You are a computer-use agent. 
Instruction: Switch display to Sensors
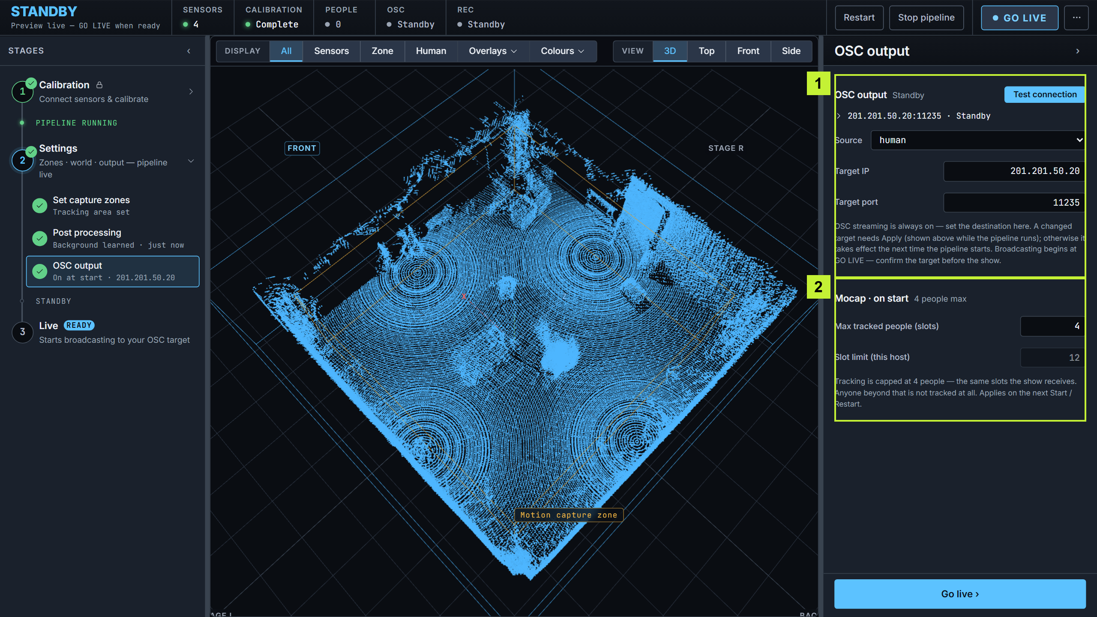point(332,51)
